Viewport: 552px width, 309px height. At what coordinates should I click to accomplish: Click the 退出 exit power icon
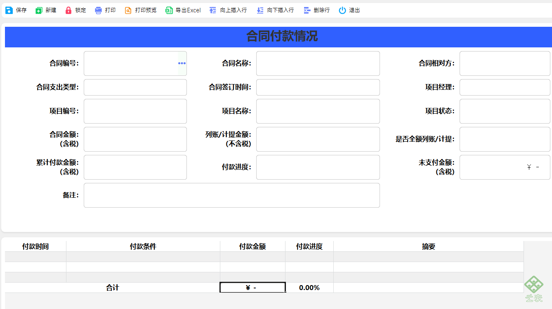[342, 10]
